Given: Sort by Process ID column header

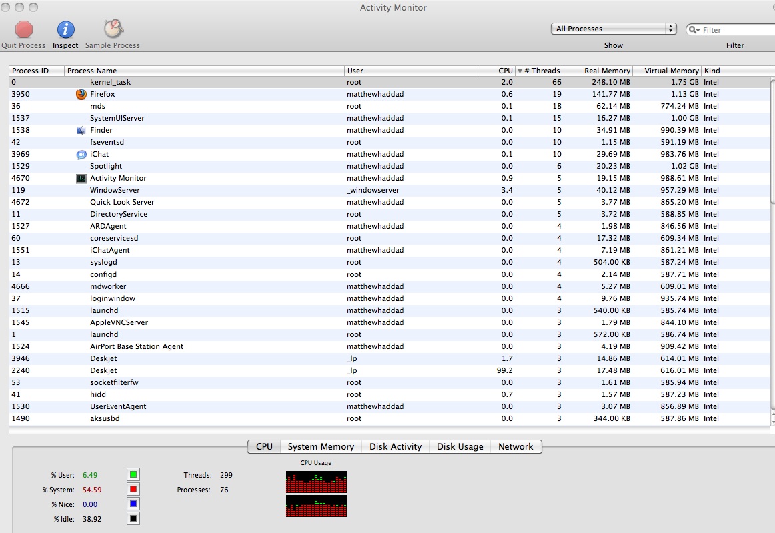Looking at the screenshot, I should coord(37,71).
